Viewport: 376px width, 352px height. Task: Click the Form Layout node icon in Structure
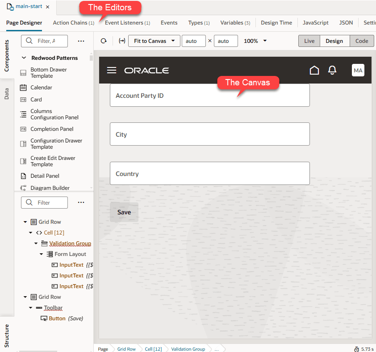pyautogui.click(x=50, y=254)
